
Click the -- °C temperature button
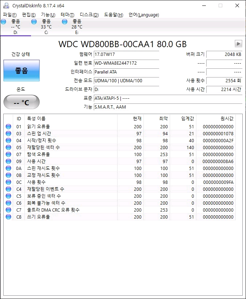click(22, 102)
